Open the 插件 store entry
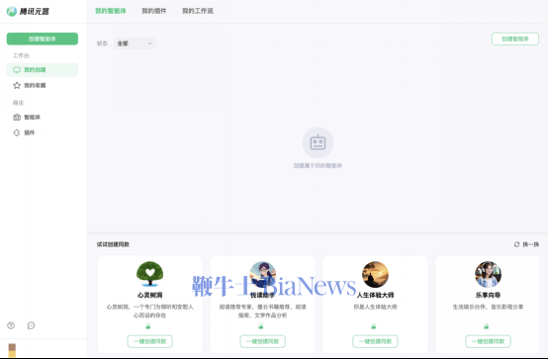The image size is (548, 359). click(x=43, y=133)
